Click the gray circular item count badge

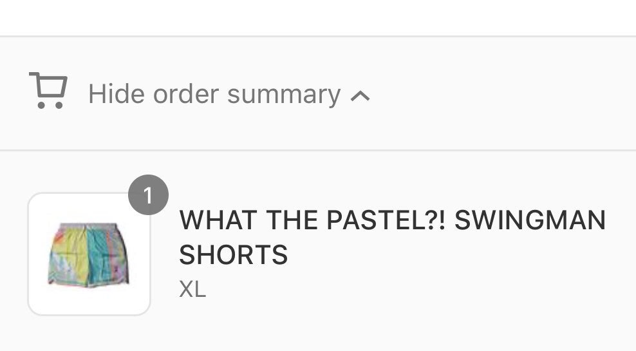coord(149,194)
